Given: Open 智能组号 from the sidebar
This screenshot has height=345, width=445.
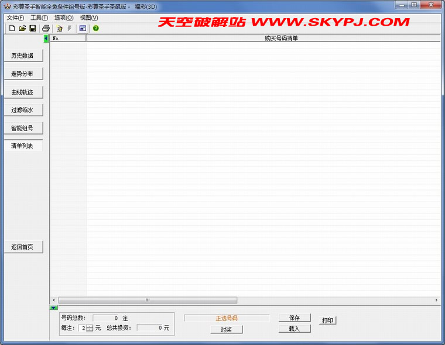Looking at the screenshot, I should pos(23,128).
